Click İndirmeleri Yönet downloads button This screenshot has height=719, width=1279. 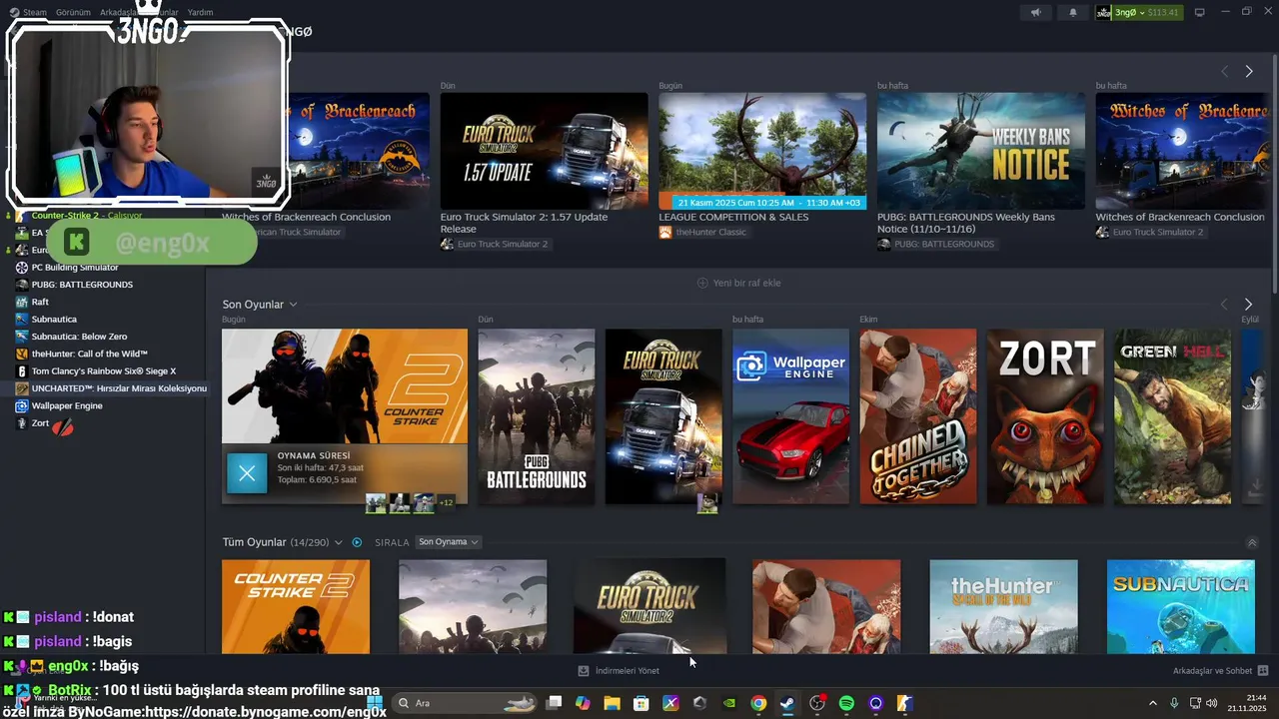(x=619, y=671)
